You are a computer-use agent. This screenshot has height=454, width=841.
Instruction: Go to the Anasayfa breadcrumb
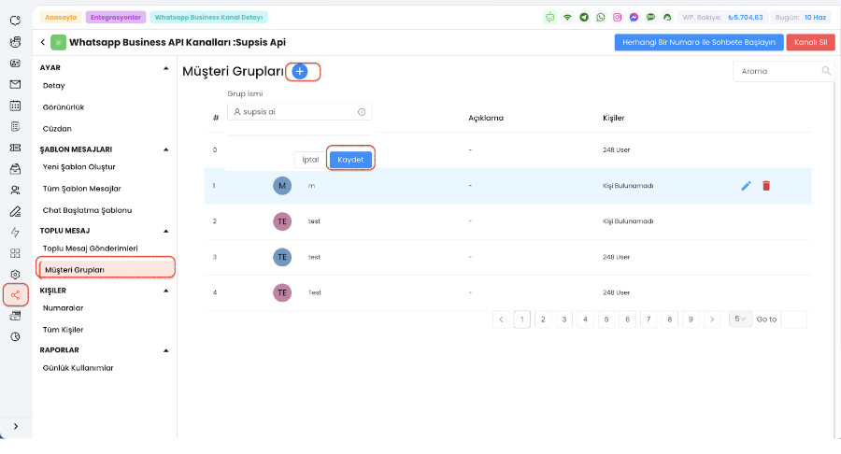[61, 17]
